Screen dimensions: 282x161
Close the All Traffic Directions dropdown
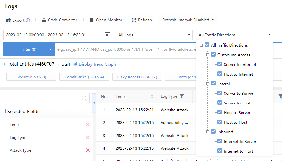pyautogui.click(x=234, y=35)
